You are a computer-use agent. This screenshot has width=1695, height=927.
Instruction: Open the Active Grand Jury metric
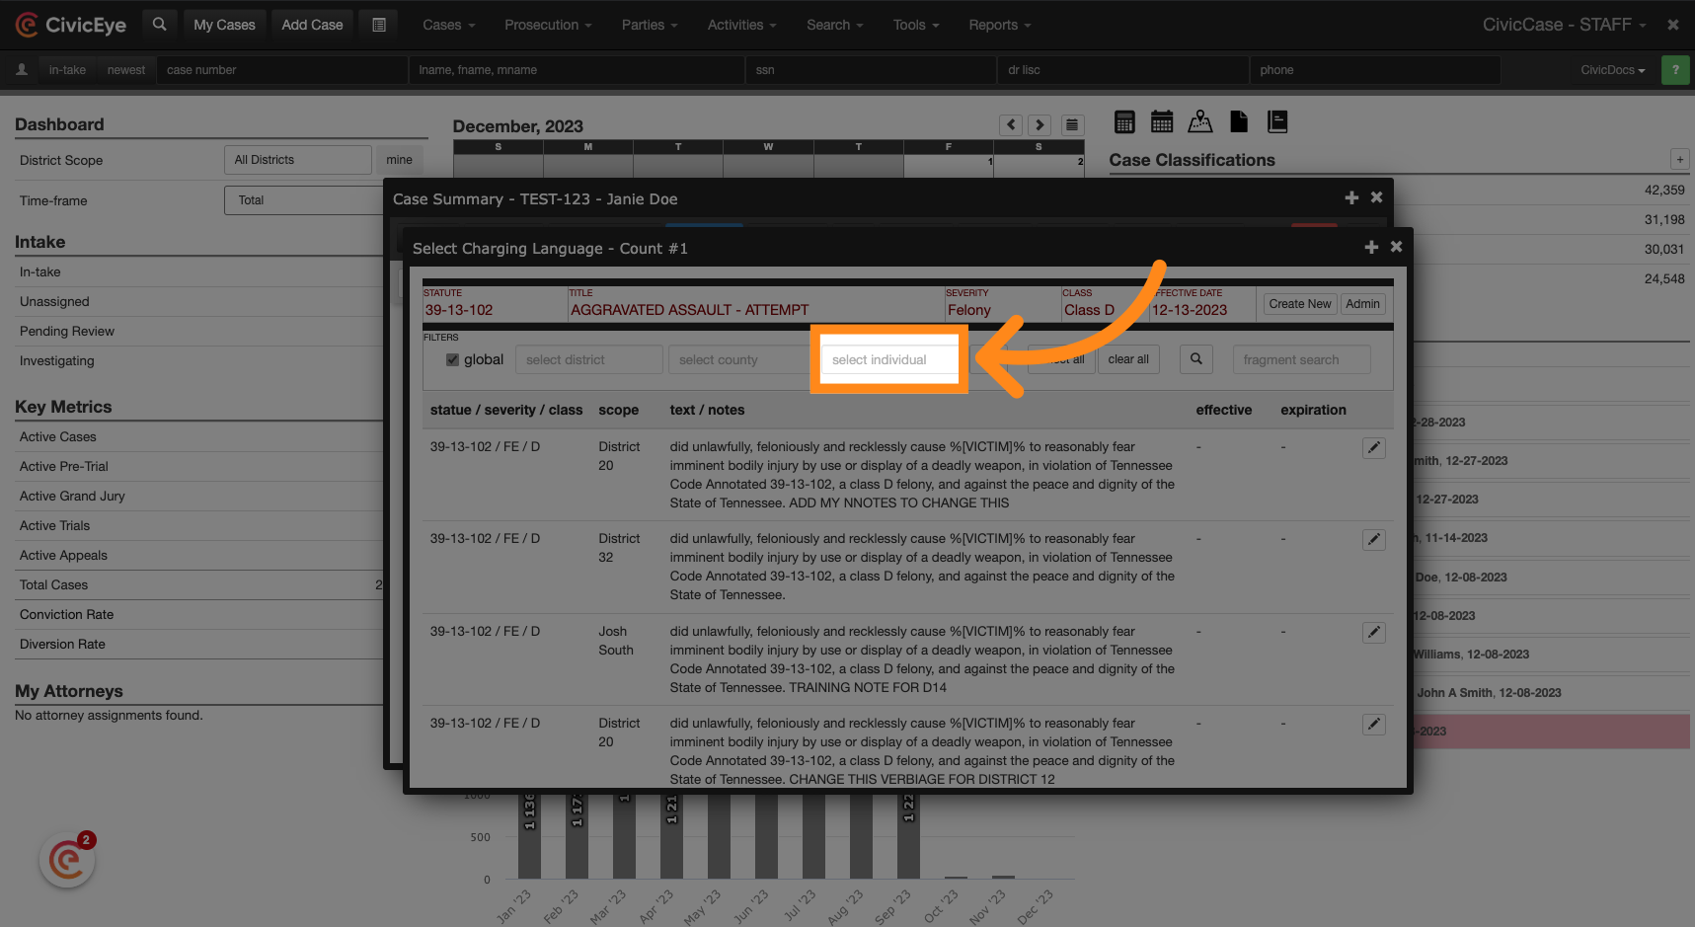click(x=72, y=496)
